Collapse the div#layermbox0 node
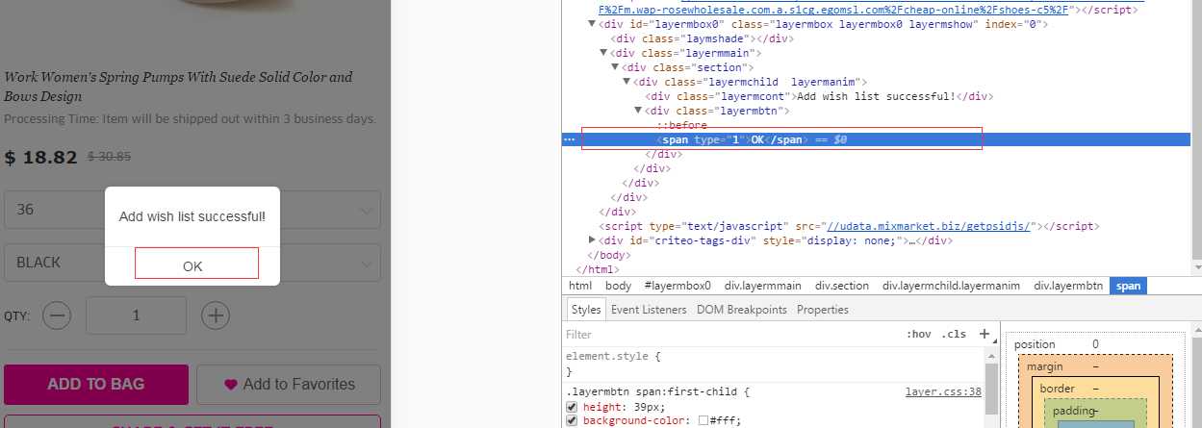Image resolution: width=1202 pixels, height=428 pixels. (x=592, y=24)
